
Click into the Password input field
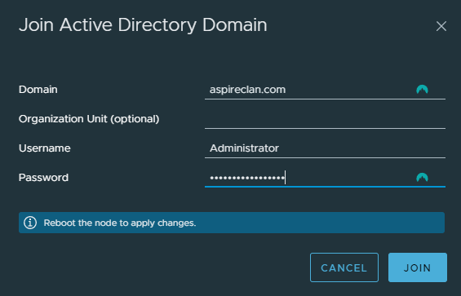[325, 178]
